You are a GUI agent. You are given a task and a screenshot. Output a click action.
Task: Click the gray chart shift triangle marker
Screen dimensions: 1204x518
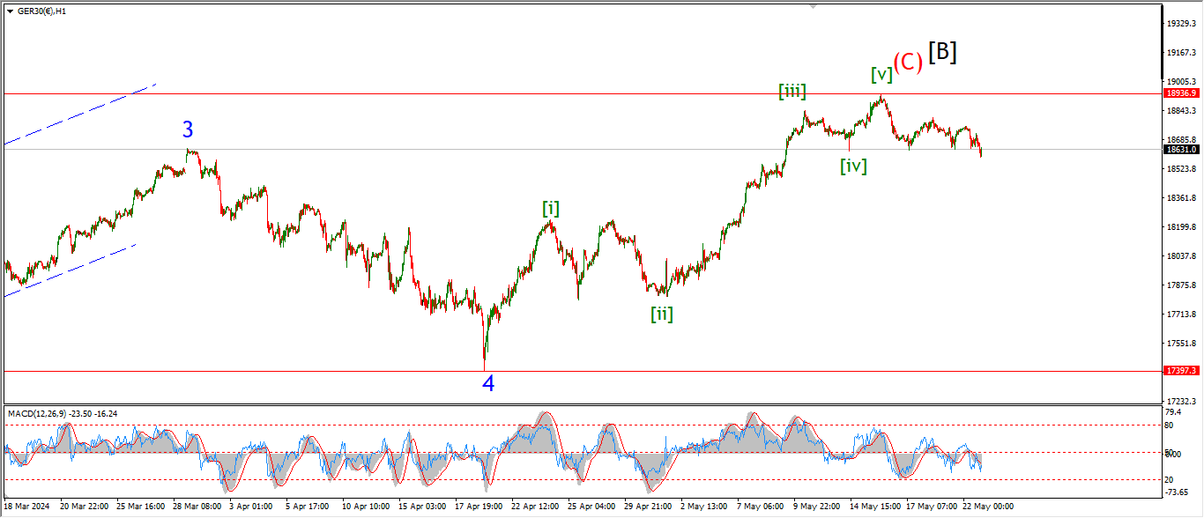814,6
